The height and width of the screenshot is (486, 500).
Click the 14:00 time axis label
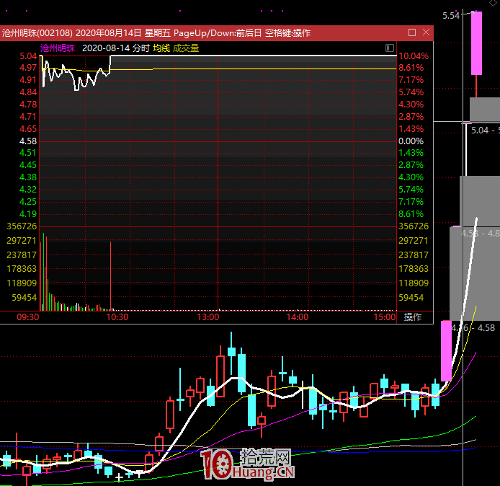pos(298,317)
